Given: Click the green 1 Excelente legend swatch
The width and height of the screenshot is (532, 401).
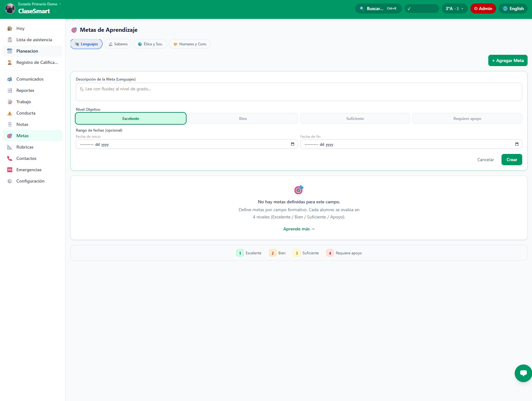Looking at the screenshot, I should point(240,253).
